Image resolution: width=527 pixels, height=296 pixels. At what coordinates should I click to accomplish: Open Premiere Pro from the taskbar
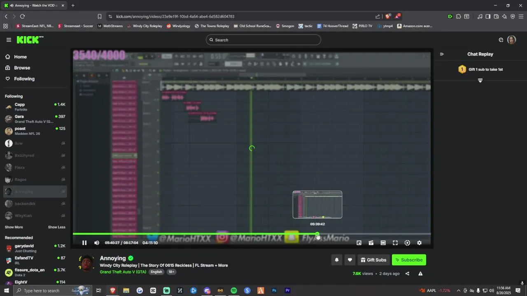(288, 291)
